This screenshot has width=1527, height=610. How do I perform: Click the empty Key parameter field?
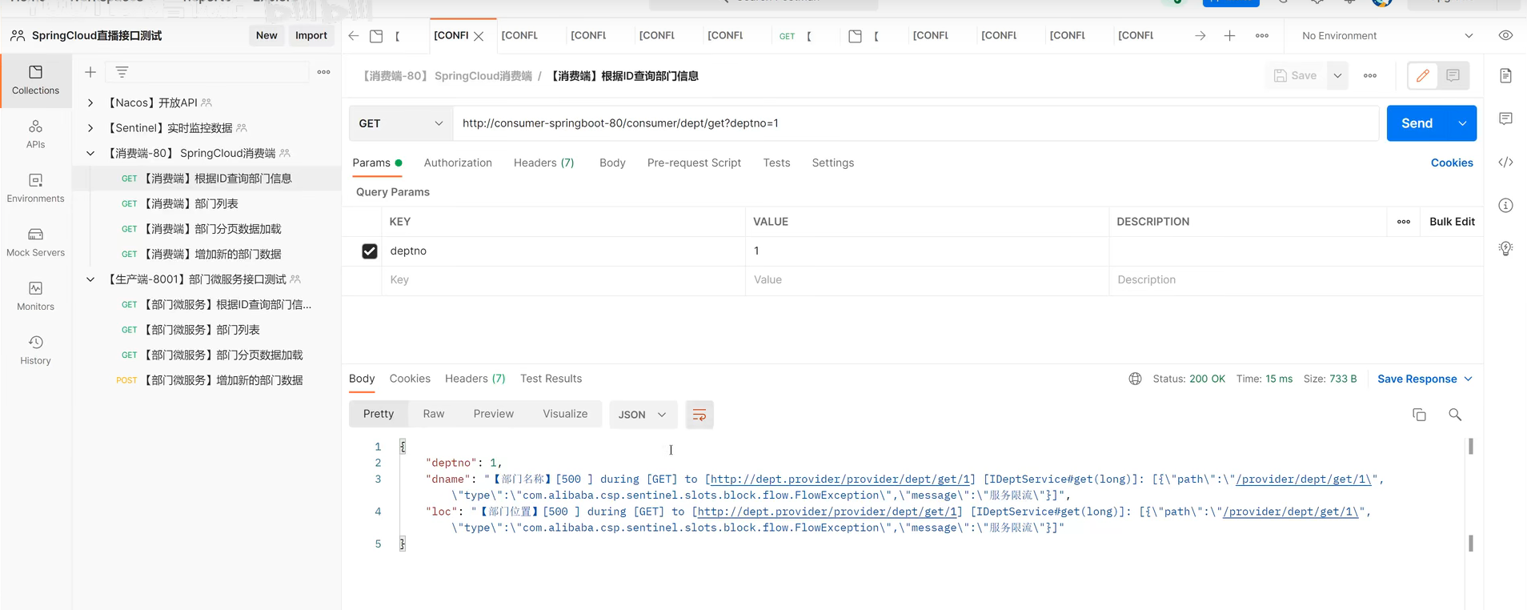coord(563,280)
